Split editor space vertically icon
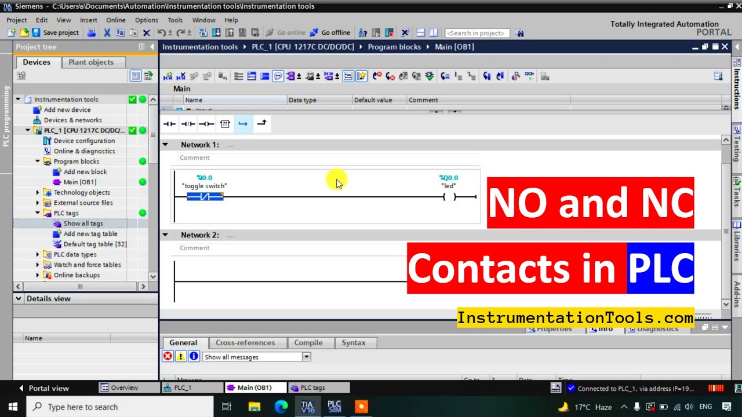The width and height of the screenshot is (742, 417). [434, 32]
